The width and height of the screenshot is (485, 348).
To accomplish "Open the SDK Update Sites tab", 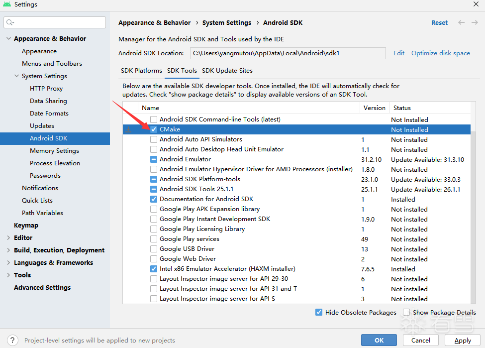I will click(x=227, y=71).
